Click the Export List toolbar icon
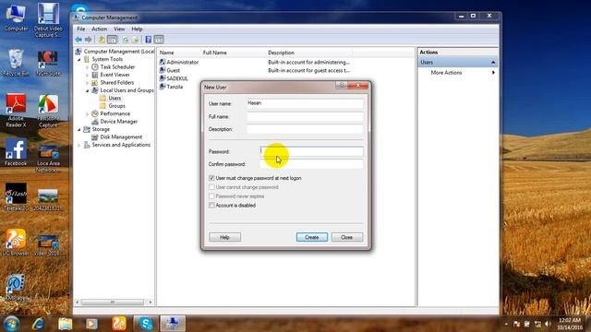Viewport: 591px width, 332px height. [x=136, y=40]
